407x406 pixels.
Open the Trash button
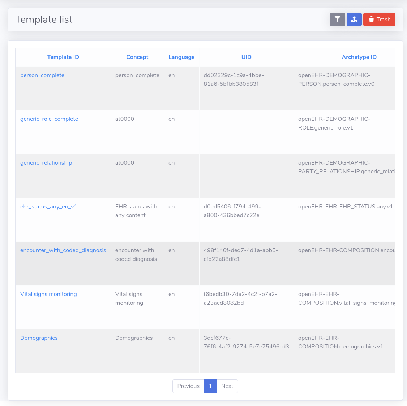tap(379, 20)
